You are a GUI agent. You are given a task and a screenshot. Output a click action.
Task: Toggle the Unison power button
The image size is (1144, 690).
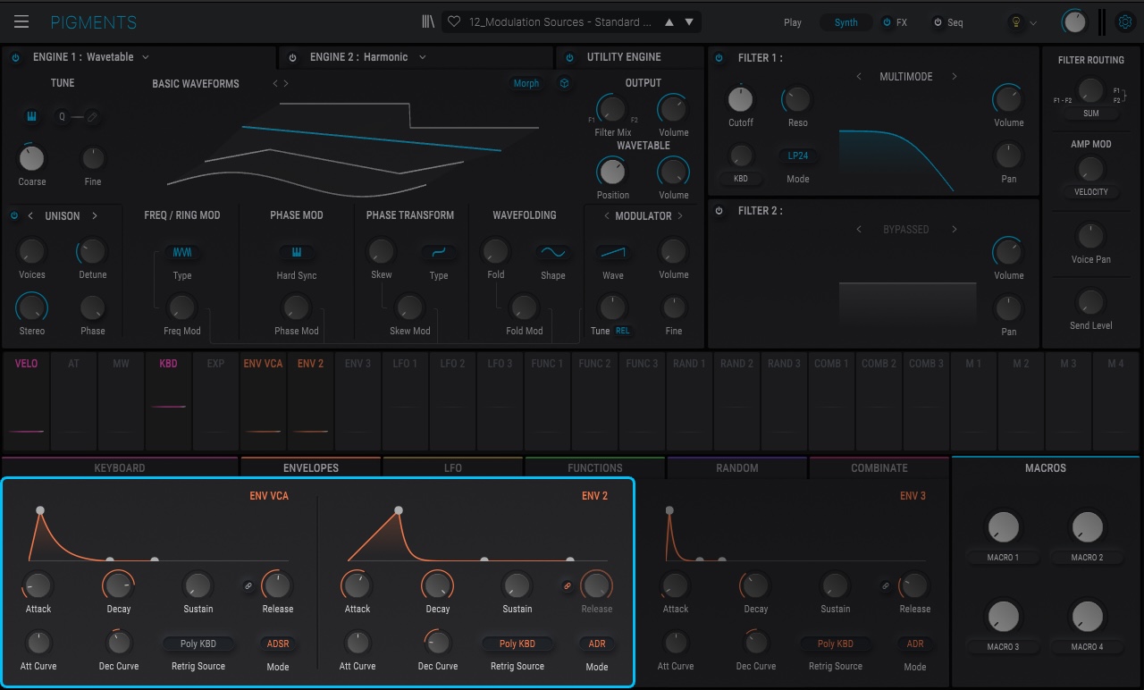(13, 216)
